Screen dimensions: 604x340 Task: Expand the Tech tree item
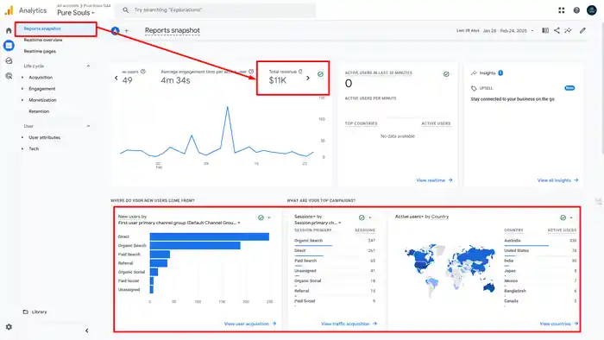22,148
